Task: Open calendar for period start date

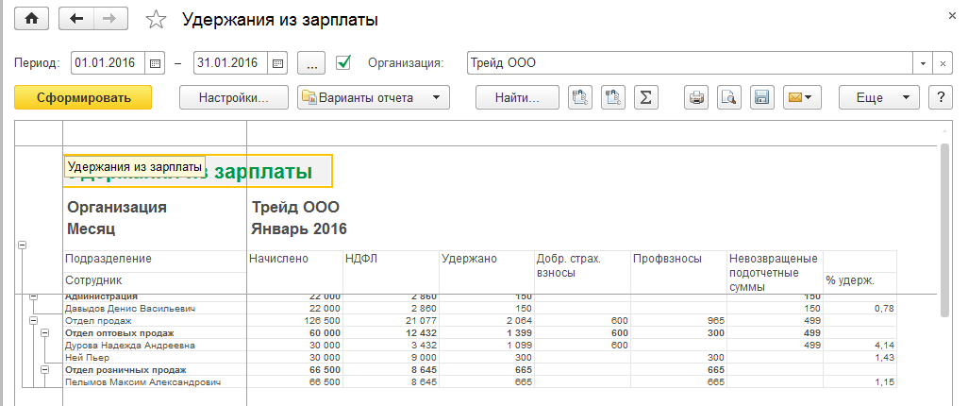Action: coord(155,62)
